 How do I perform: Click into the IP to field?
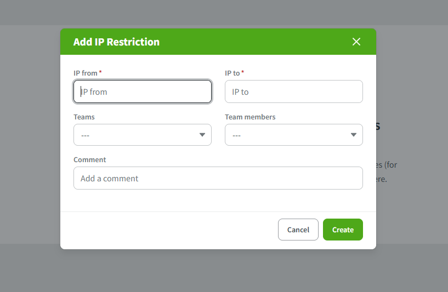pos(294,92)
